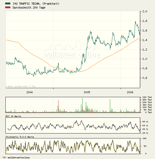The image size is (155, 159).
Task: Click the 2.0 value on the price axis
Action: [x=144, y=12]
